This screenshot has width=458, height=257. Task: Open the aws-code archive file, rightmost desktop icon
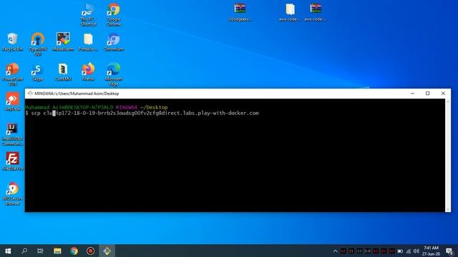[316, 12]
